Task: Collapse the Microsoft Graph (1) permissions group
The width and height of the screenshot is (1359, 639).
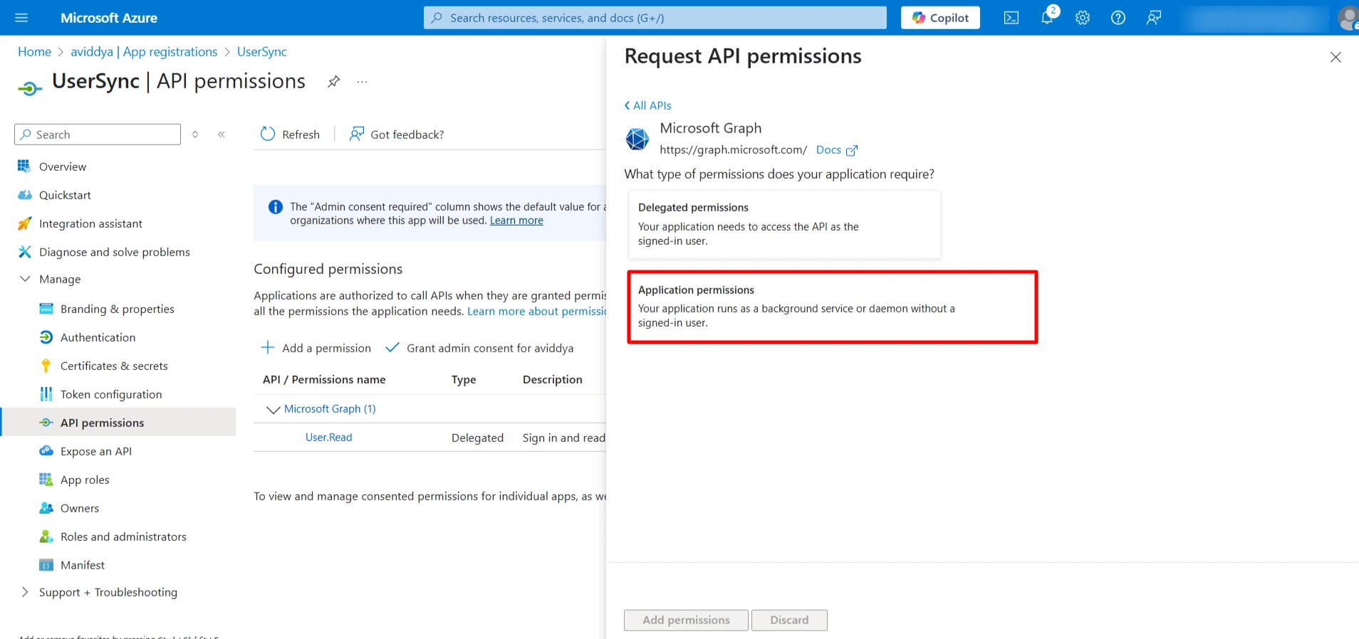Action: click(x=273, y=409)
